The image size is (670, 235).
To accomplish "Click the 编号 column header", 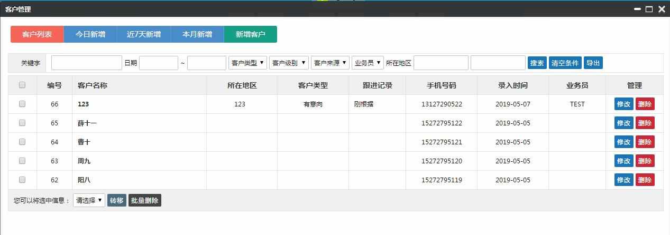I will click(x=54, y=85).
